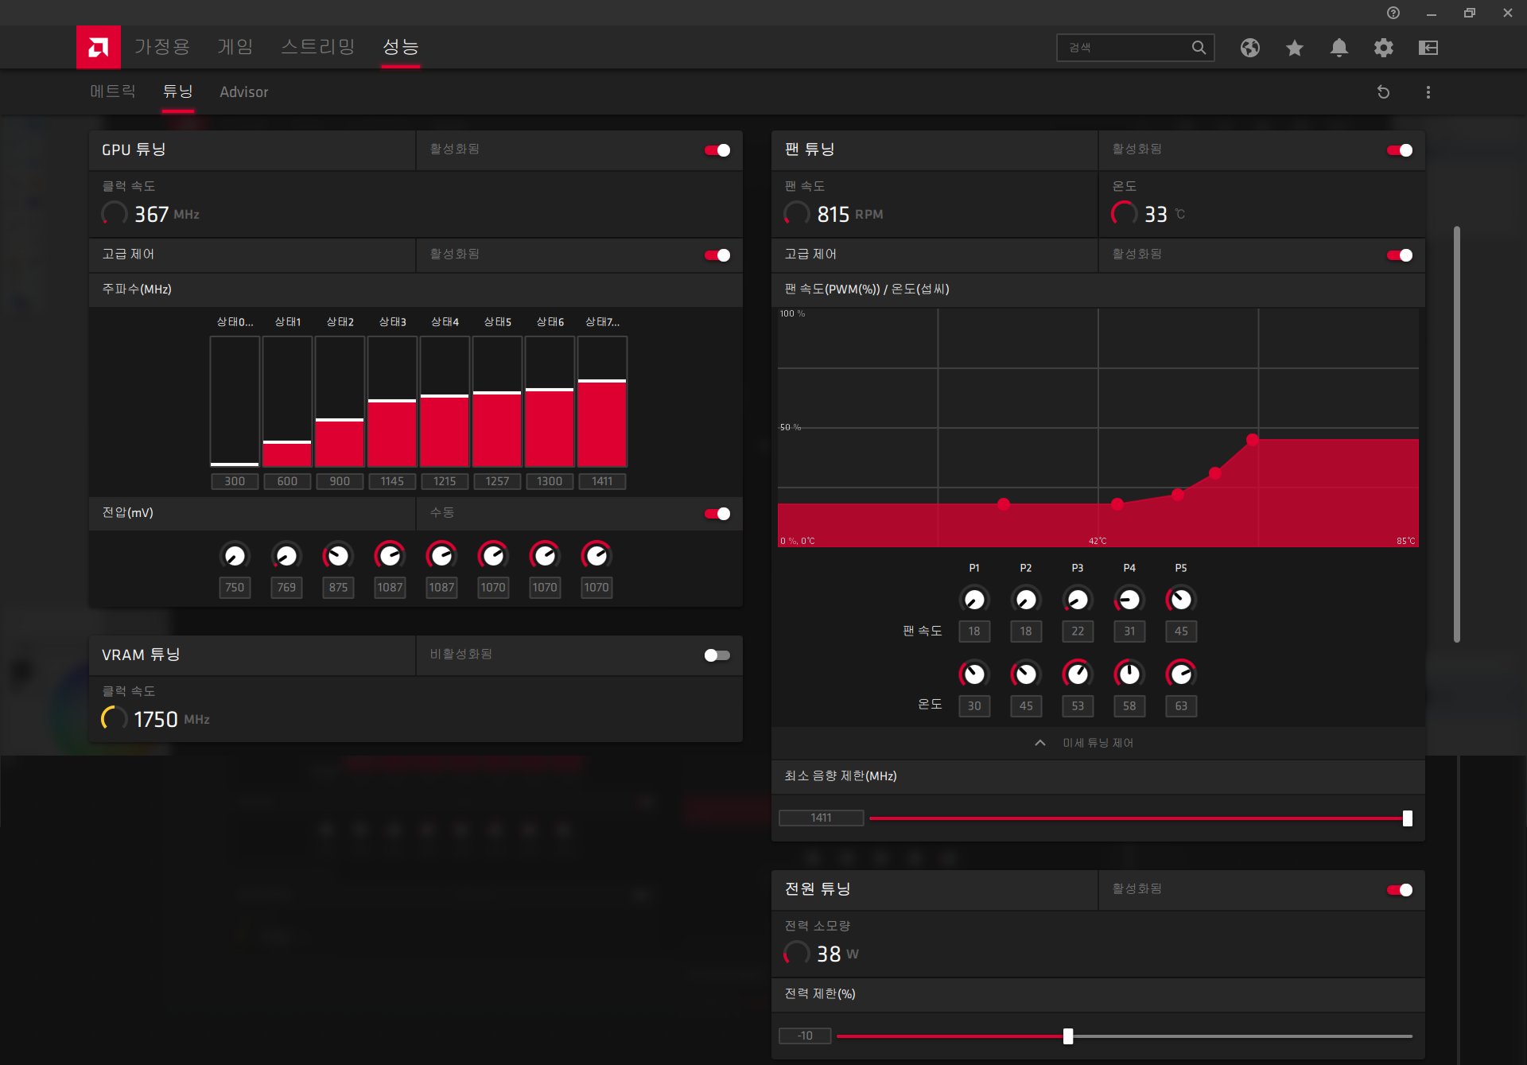Open the Advisor sub-tab

pyautogui.click(x=243, y=92)
